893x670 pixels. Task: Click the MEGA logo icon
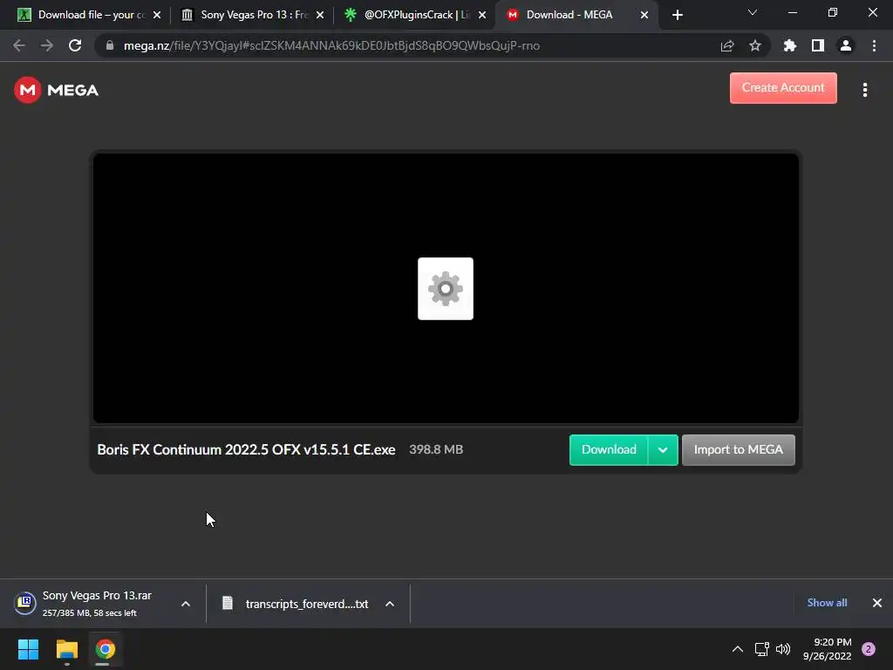tap(27, 90)
